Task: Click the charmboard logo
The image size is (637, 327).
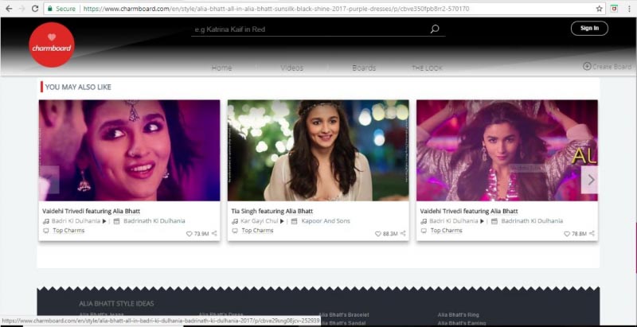Action: (x=52, y=45)
